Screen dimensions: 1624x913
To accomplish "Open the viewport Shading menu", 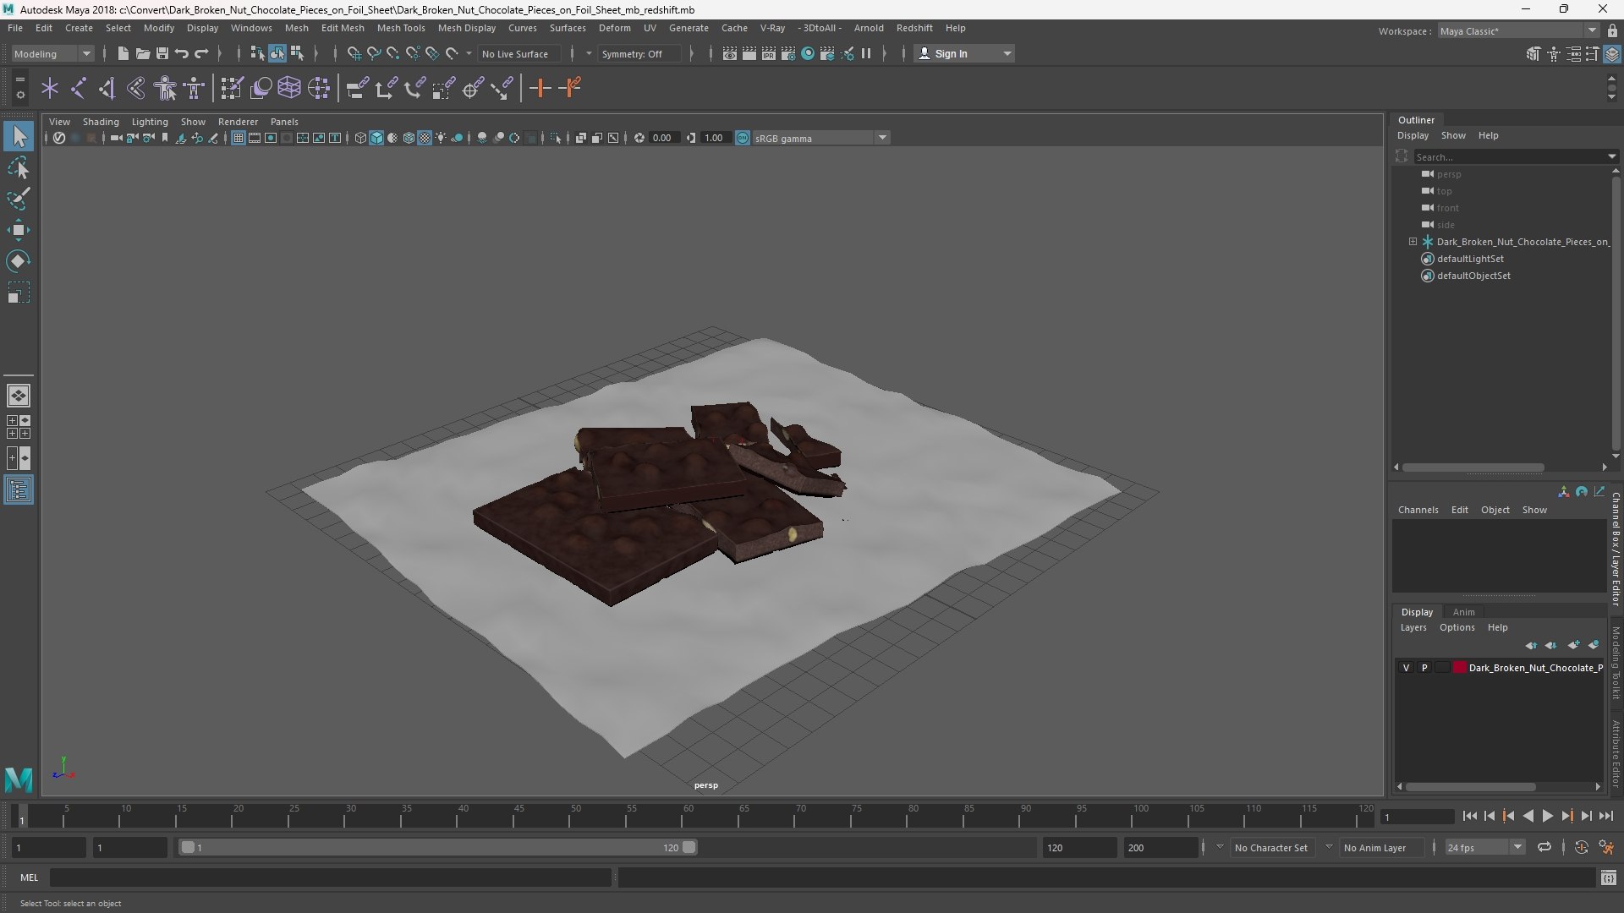I will [101, 122].
